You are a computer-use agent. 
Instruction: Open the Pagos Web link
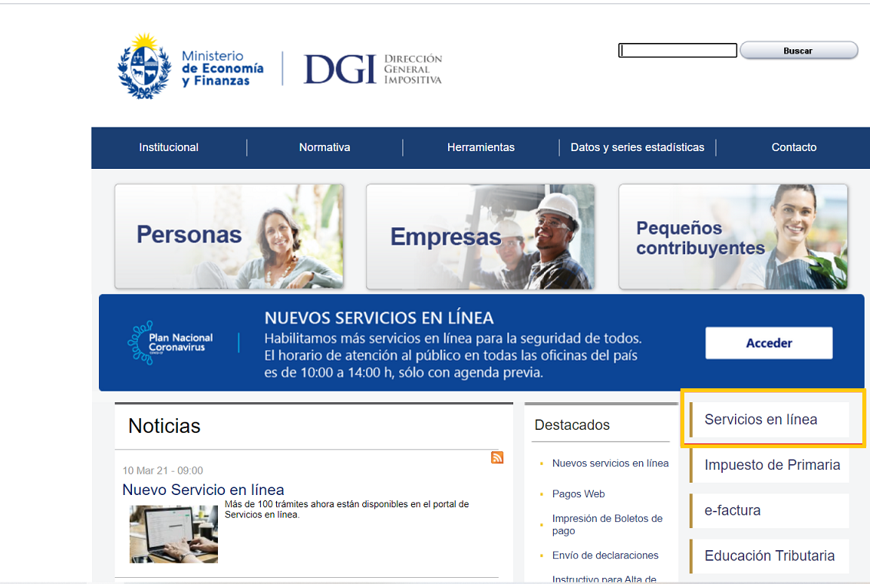point(578,494)
